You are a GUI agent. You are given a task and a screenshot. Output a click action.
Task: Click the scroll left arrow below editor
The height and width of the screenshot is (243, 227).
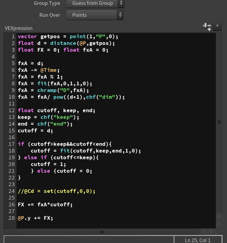[x=204, y=232]
